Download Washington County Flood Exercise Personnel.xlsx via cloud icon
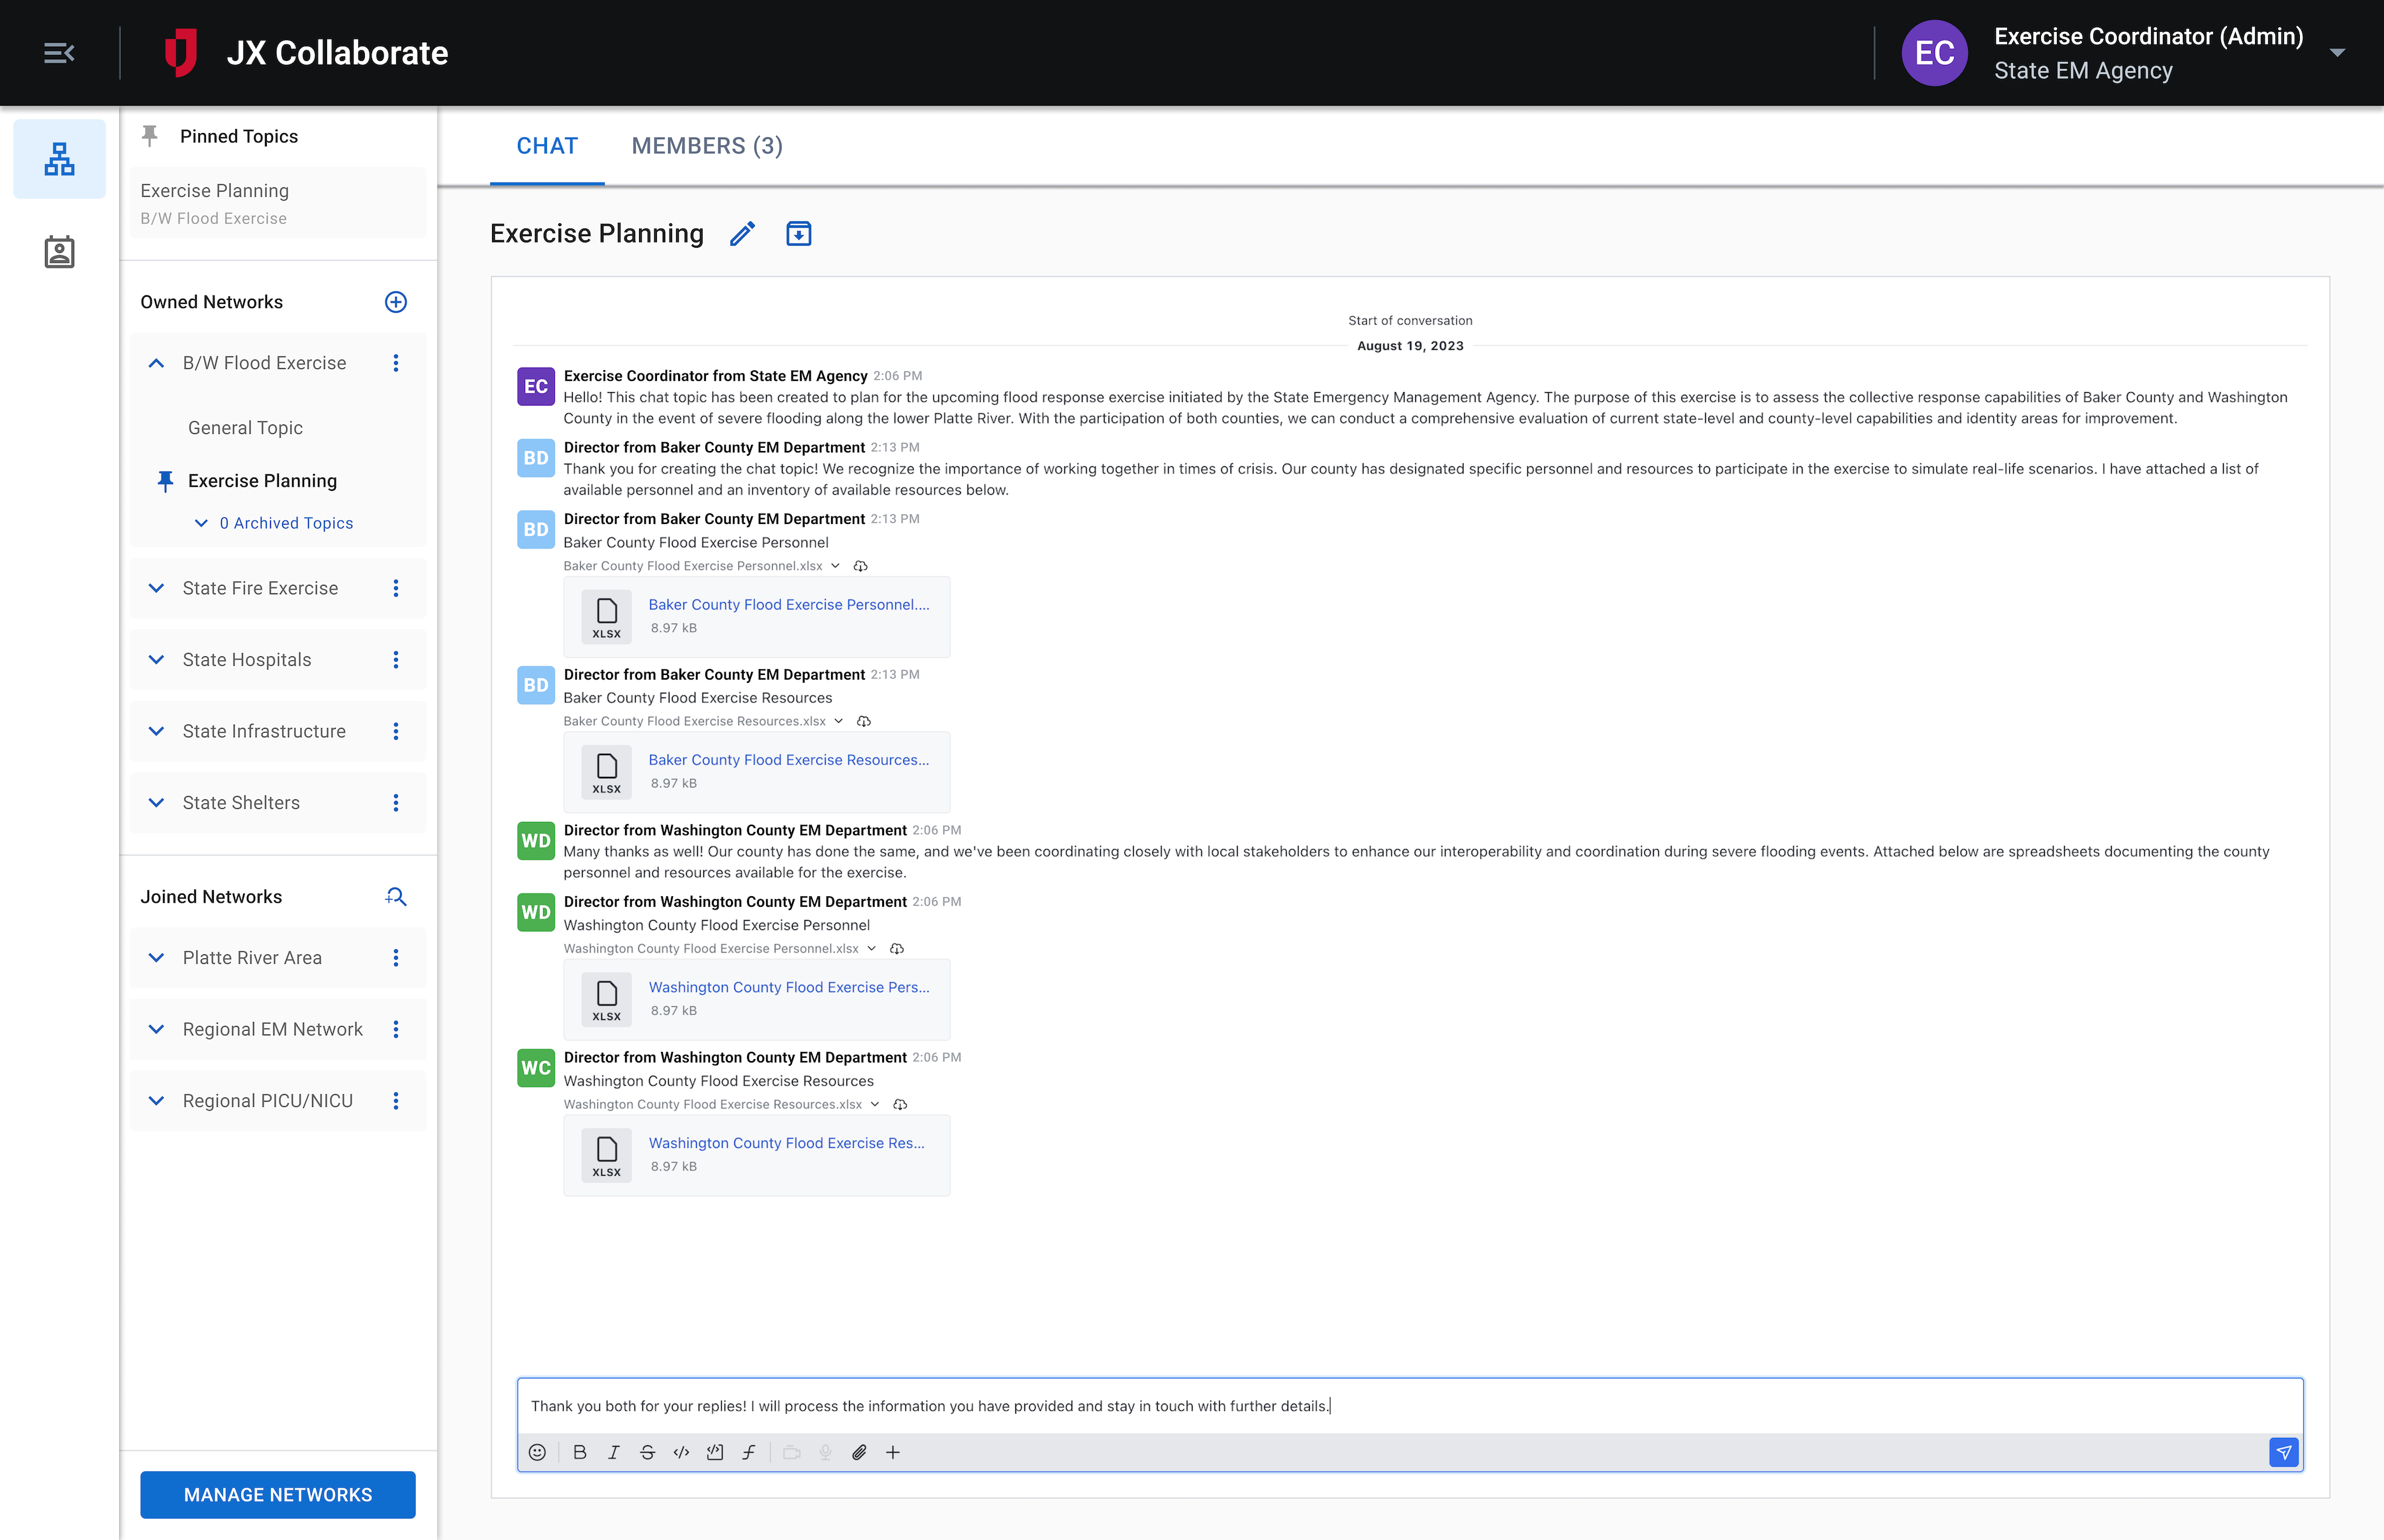The width and height of the screenshot is (2384, 1540). (x=897, y=949)
